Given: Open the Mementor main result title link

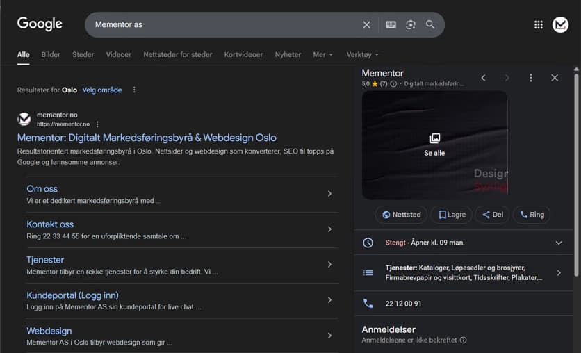Looking at the screenshot, I should pyautogui.click(x=147, y=138).
